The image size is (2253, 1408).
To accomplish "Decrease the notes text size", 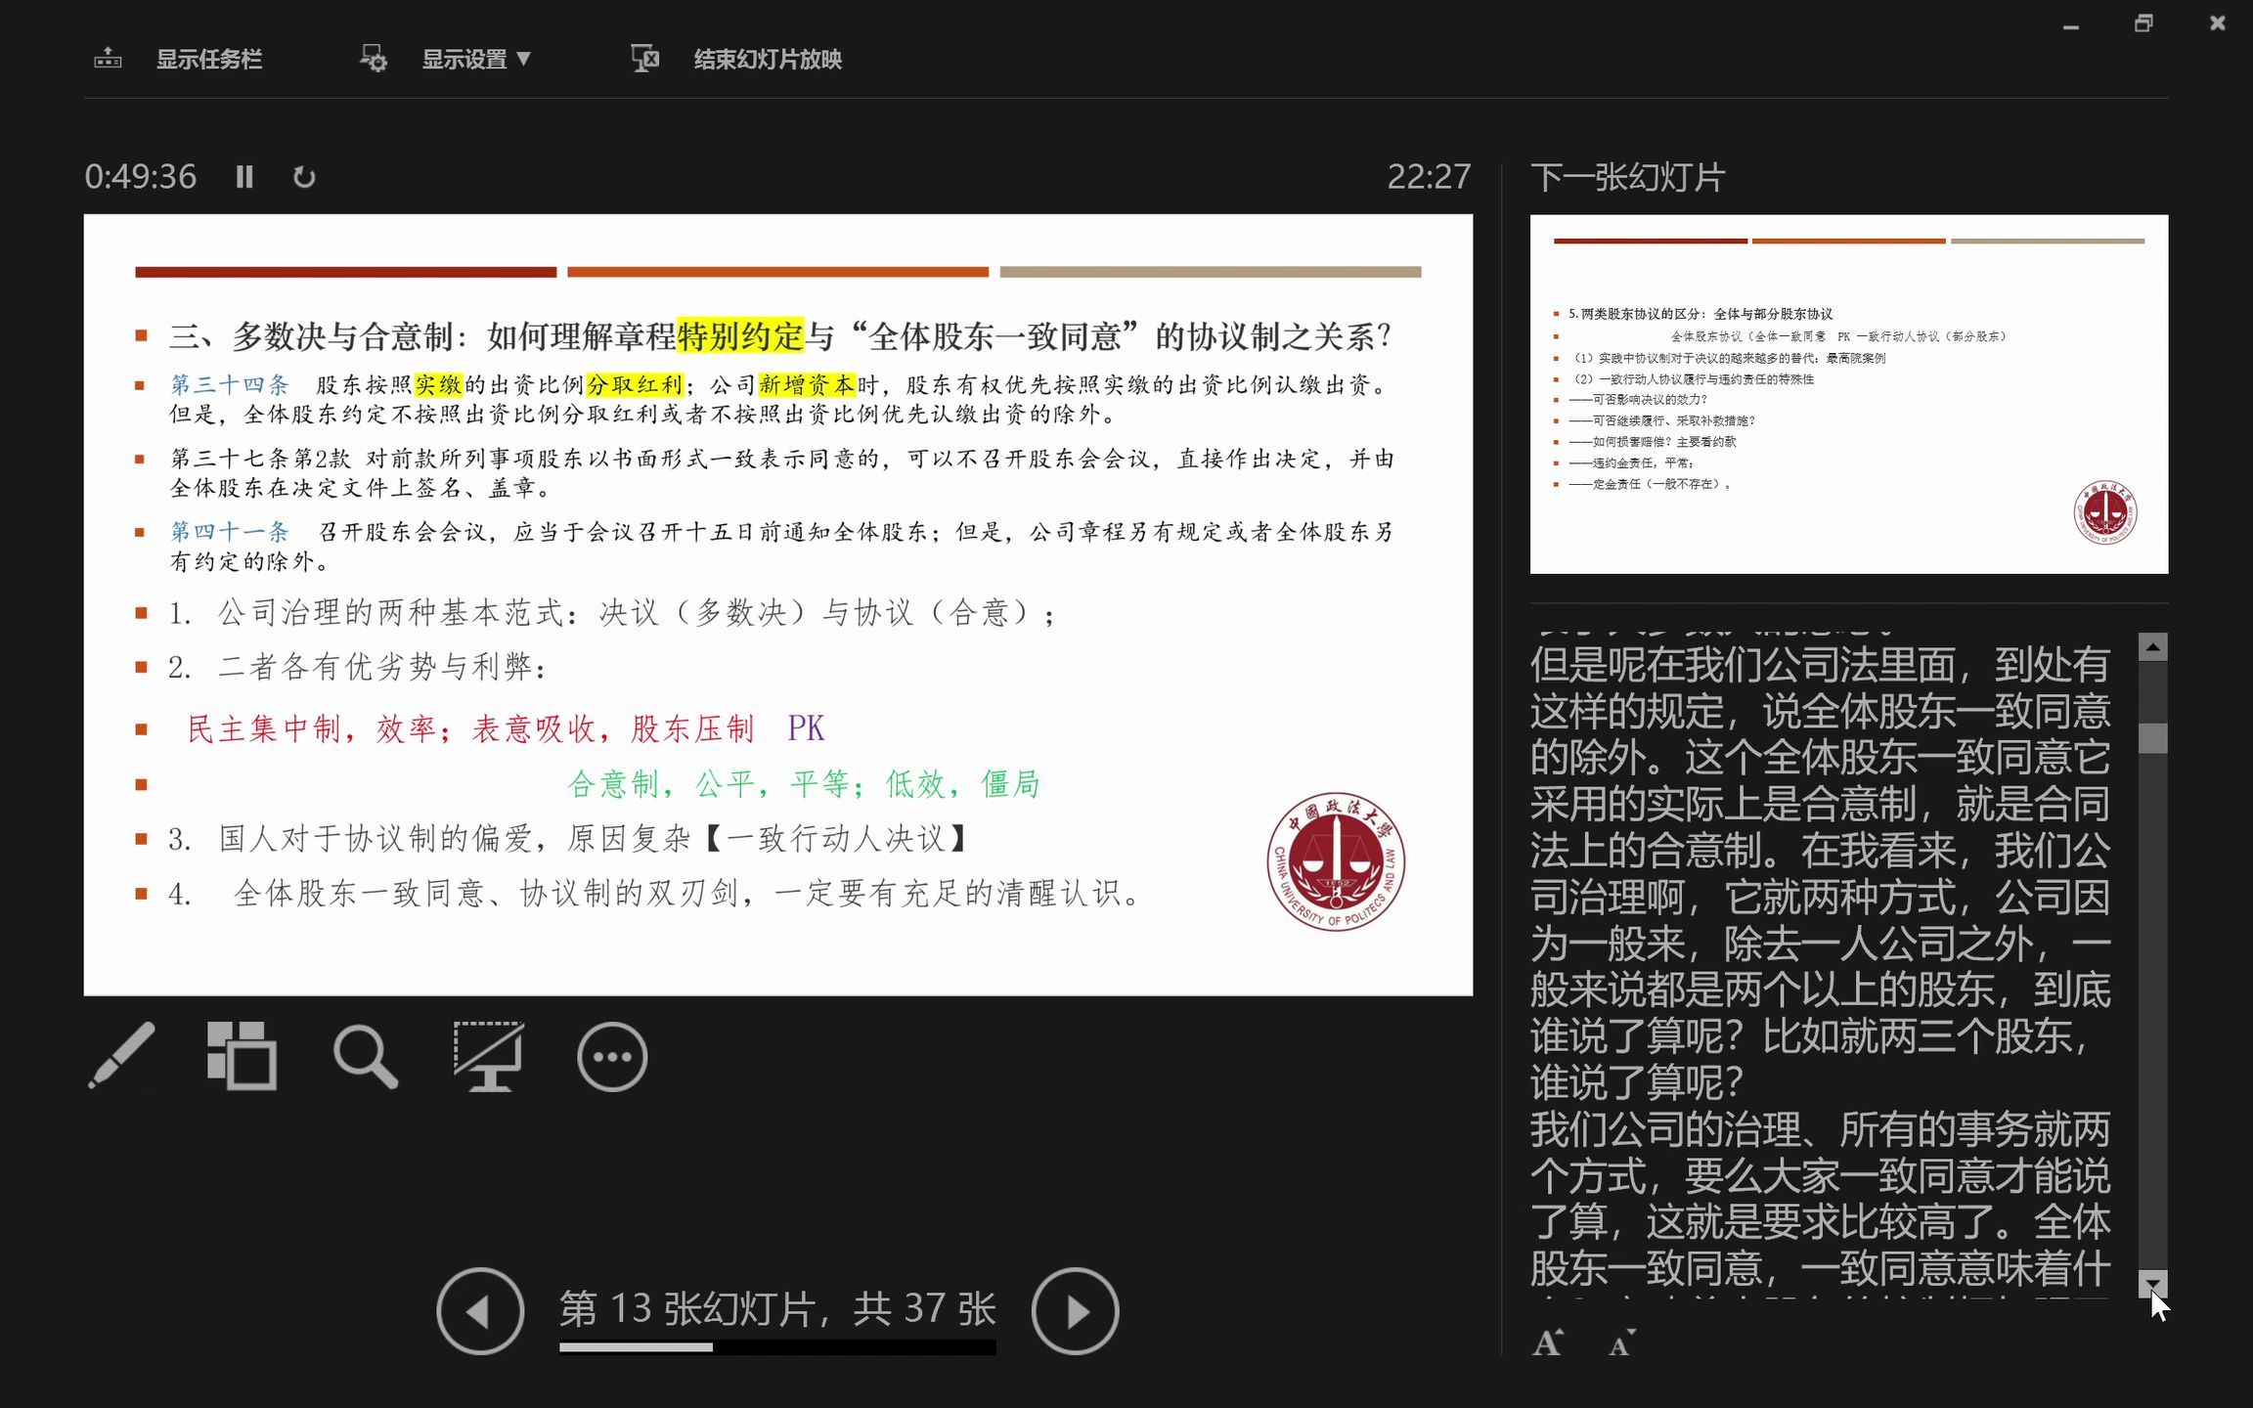I will point(1621,1342).
